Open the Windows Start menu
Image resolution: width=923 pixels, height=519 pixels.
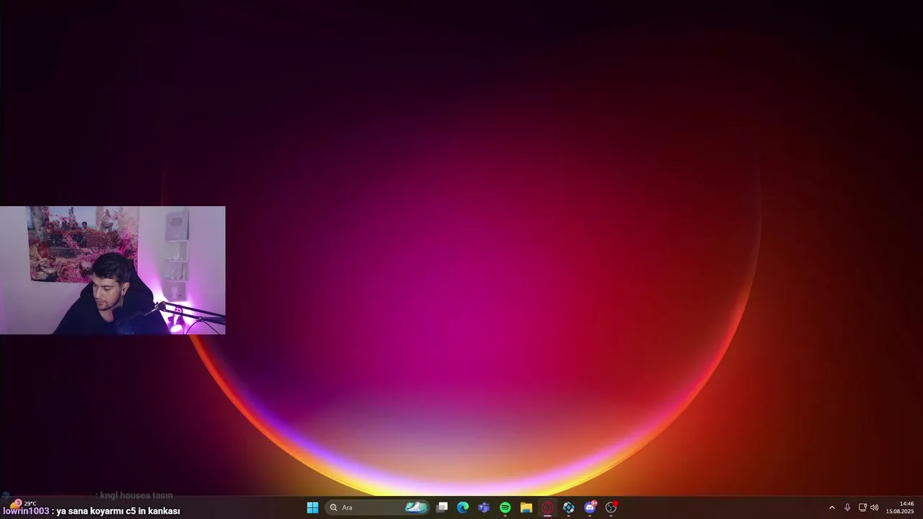(312, 507)
